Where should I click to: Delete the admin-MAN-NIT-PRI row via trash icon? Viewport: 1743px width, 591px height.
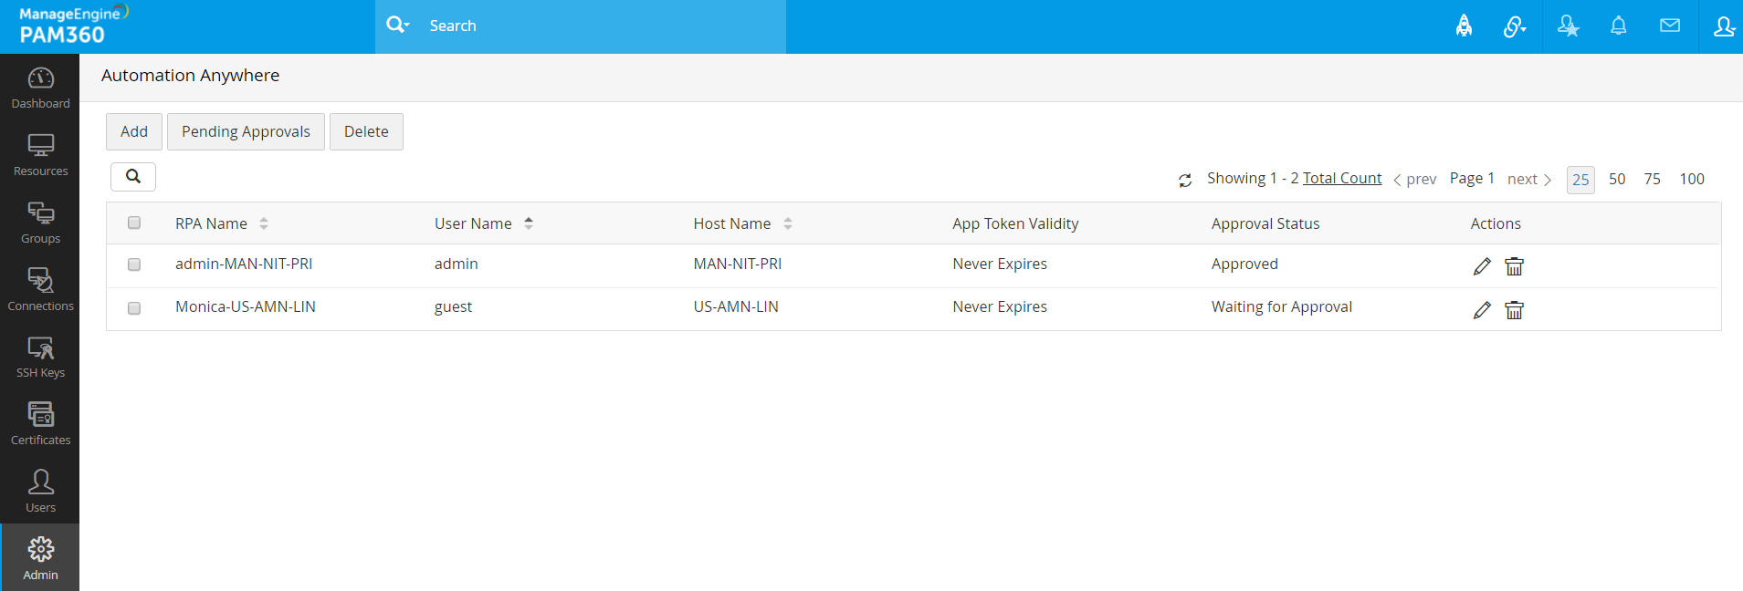[1514, 266]
